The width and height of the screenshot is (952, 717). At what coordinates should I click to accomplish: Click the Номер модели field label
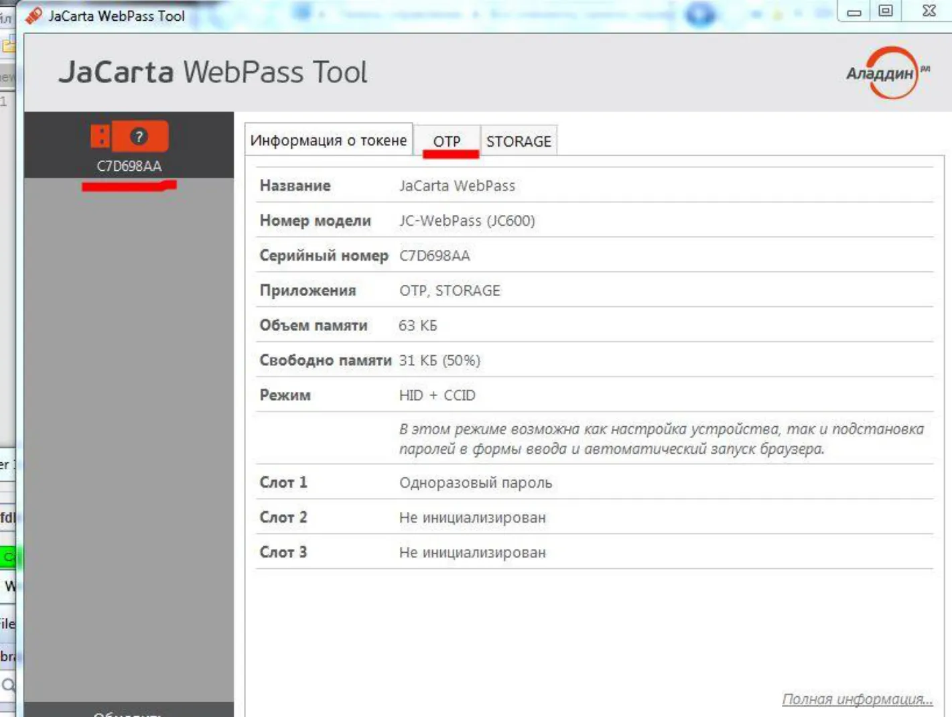316,220
